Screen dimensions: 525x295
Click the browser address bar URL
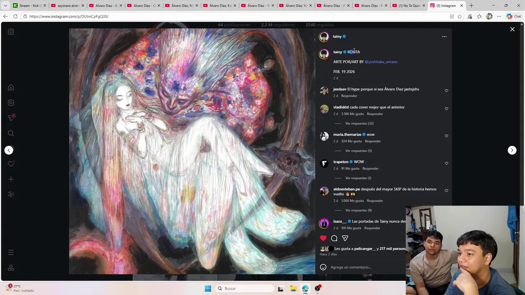(x=69, y=16)
